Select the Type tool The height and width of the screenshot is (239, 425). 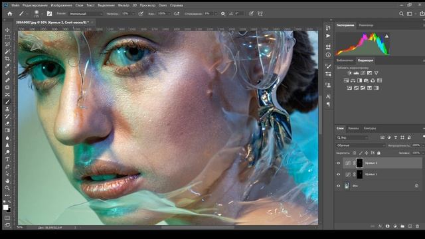pos(7,159)
